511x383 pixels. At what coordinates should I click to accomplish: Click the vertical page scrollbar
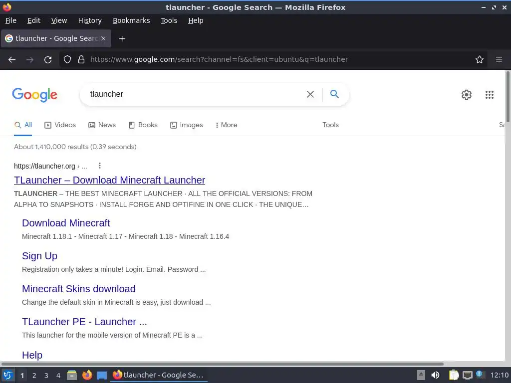[508, 97]
